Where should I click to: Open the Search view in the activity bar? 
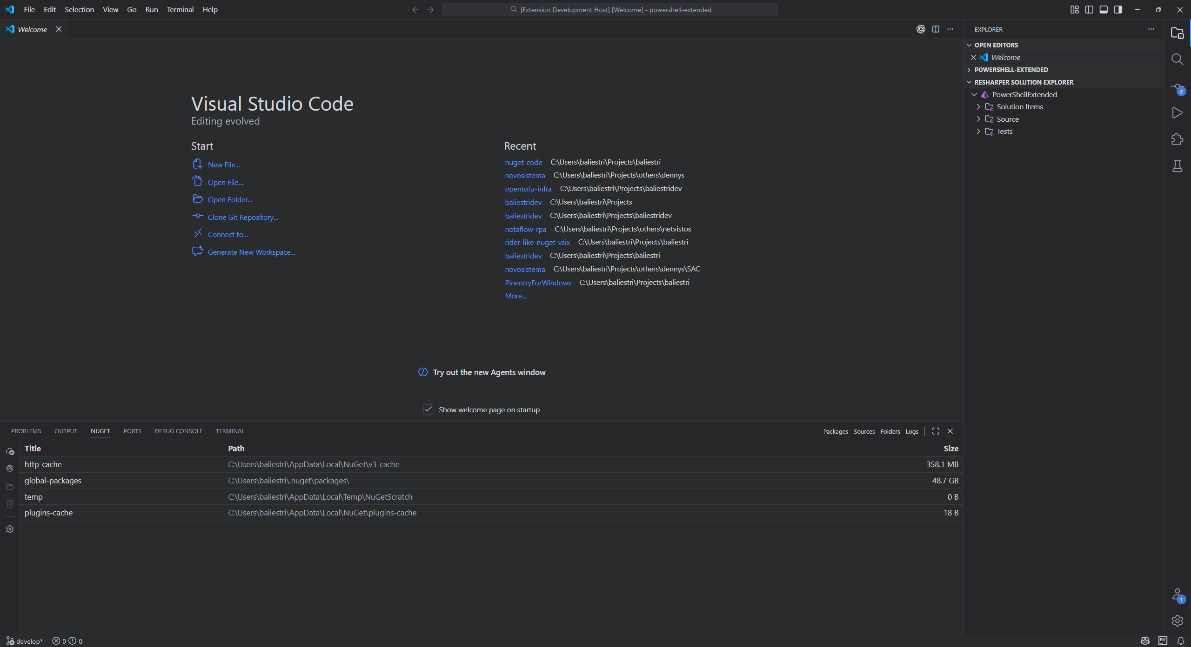click(1177, 59)
